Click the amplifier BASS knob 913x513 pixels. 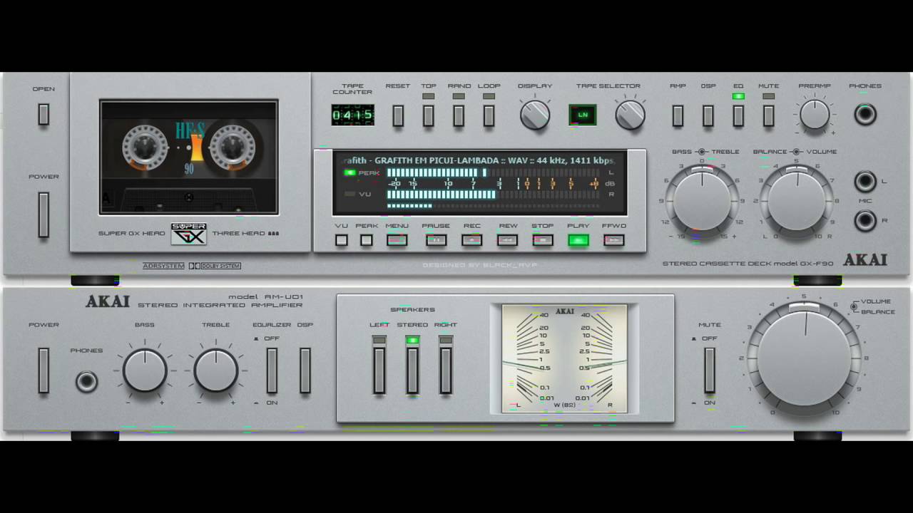coord(145,370)
